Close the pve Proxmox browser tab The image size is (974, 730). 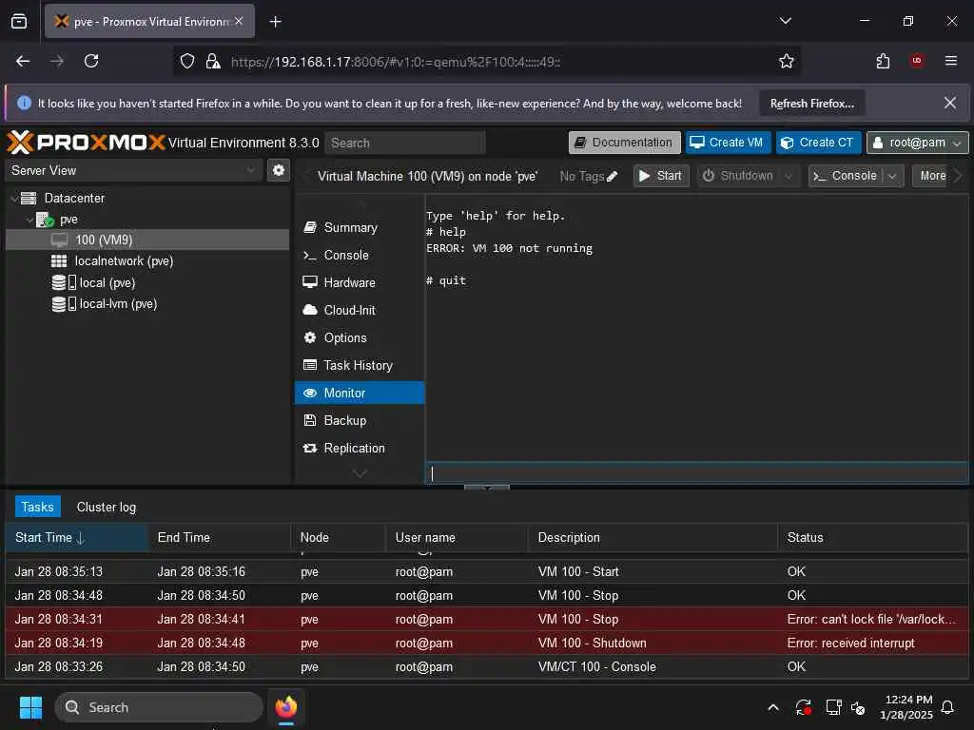pyautogui.click(x=239, y=21)
